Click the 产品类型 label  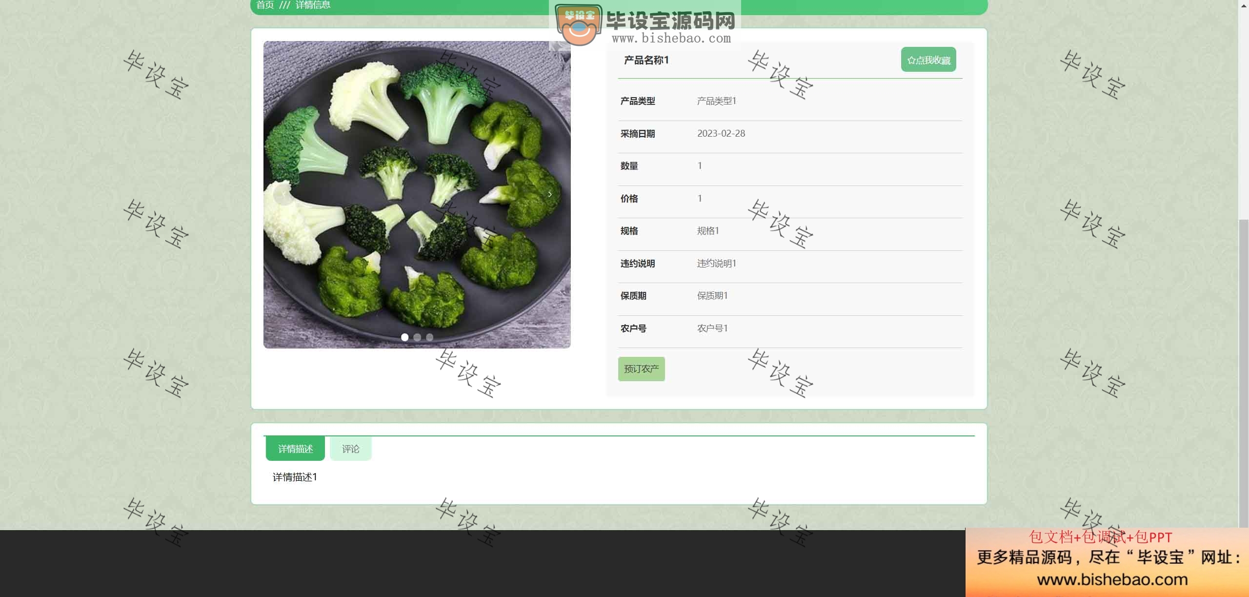click(x=637, y=101)
